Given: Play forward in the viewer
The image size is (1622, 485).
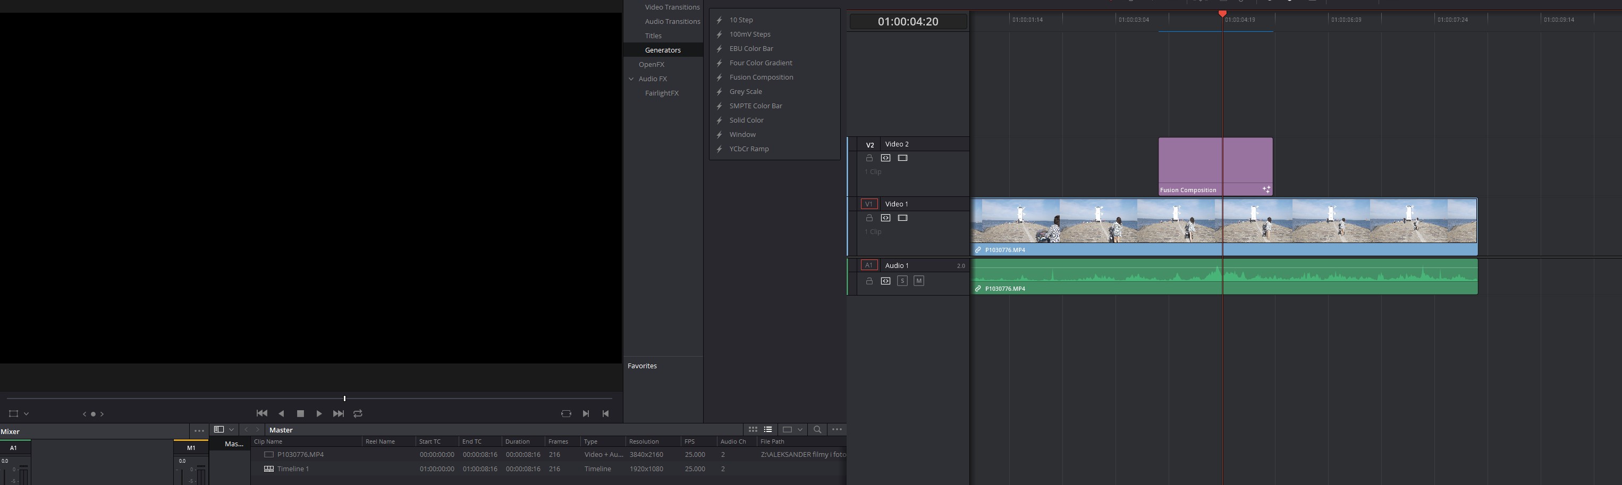Looking at the screenshot, I should pyautogui.click(x=319, y=413).
